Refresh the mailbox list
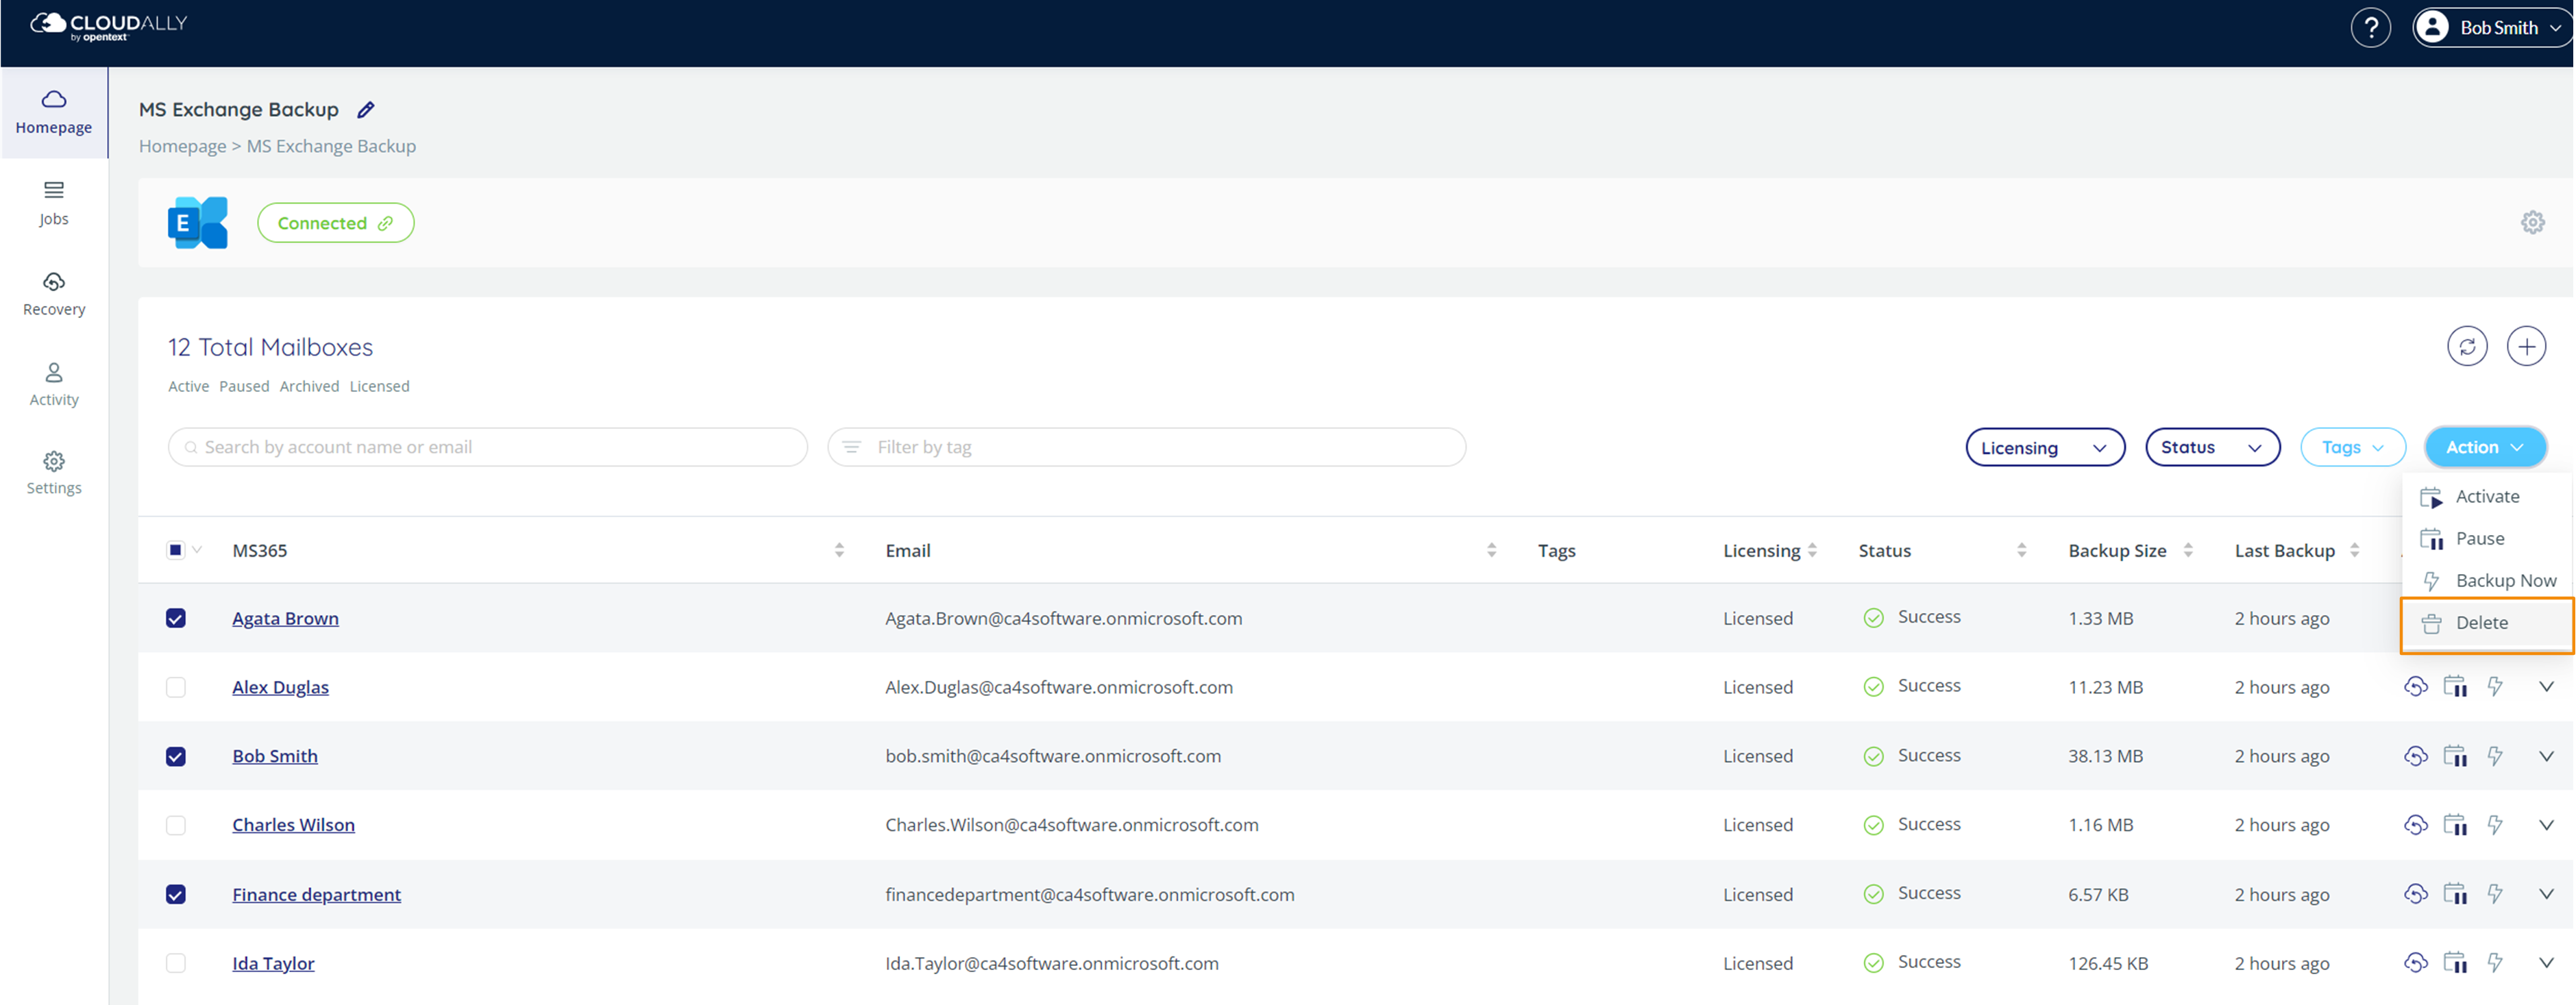The width and height of the screenshot is (2576, 1005). point(2467,346)
